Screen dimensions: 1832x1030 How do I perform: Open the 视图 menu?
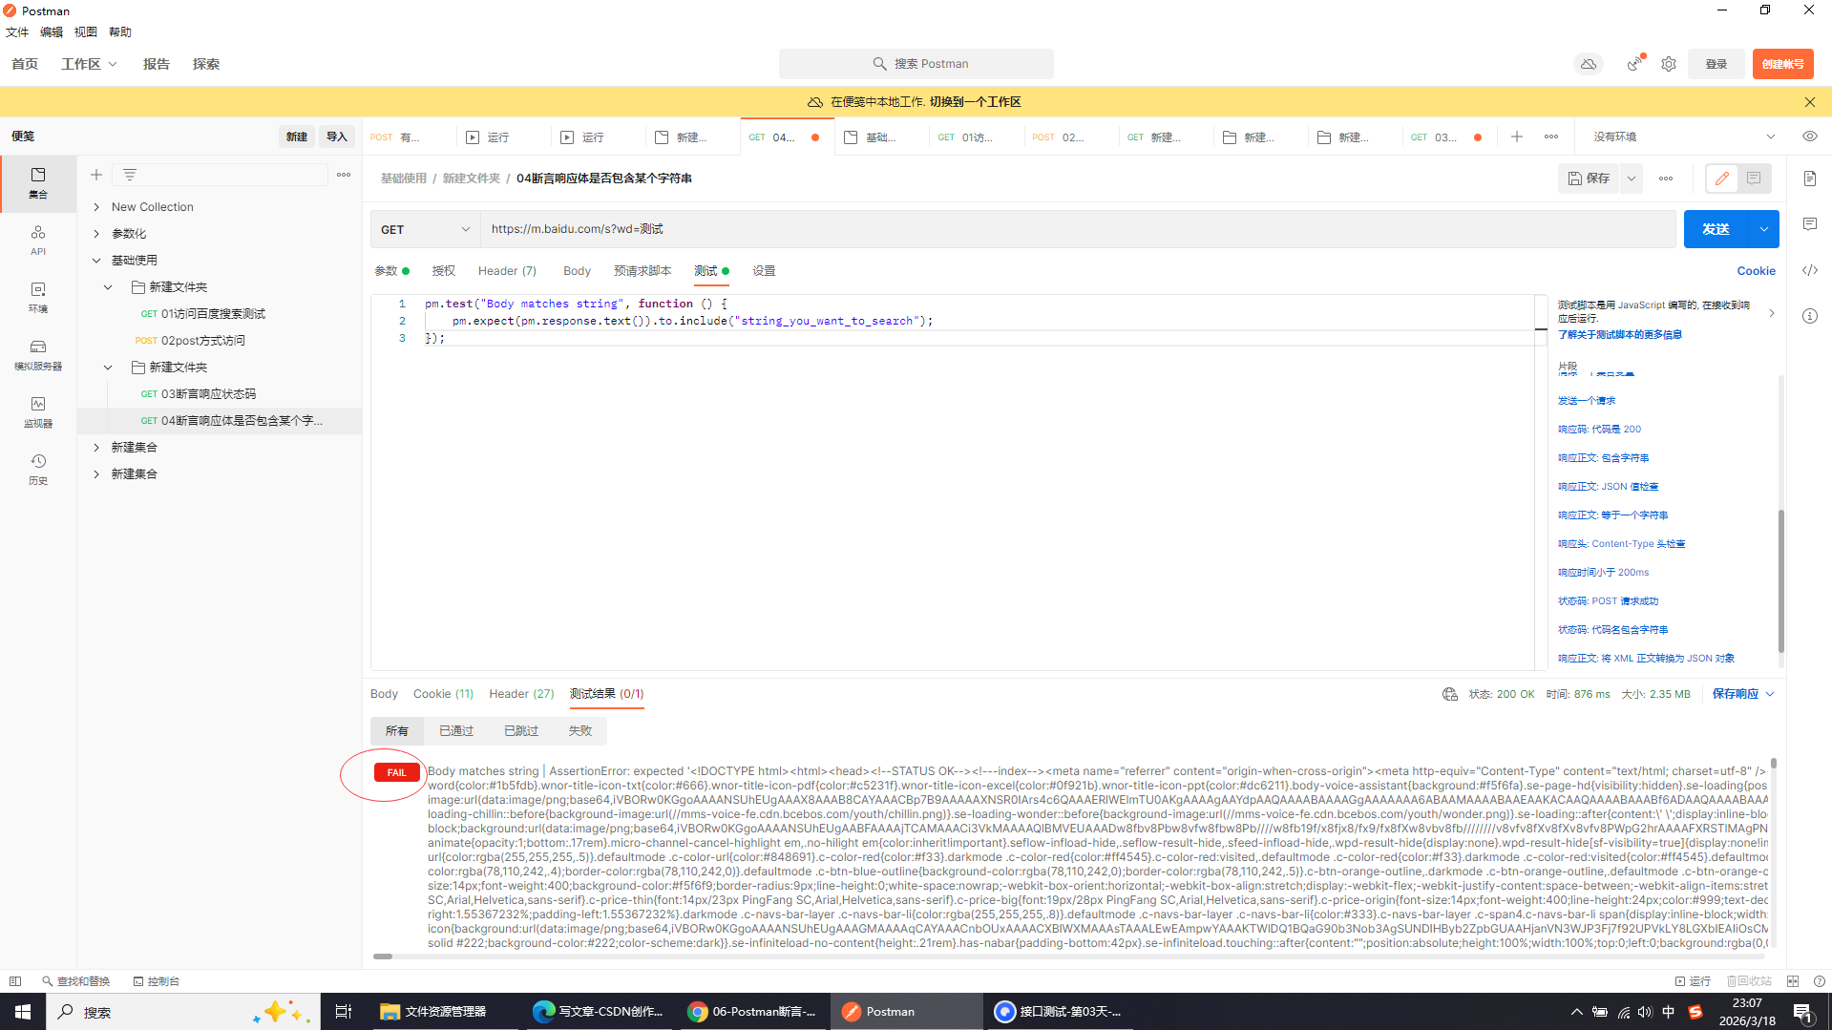(86, 32)
